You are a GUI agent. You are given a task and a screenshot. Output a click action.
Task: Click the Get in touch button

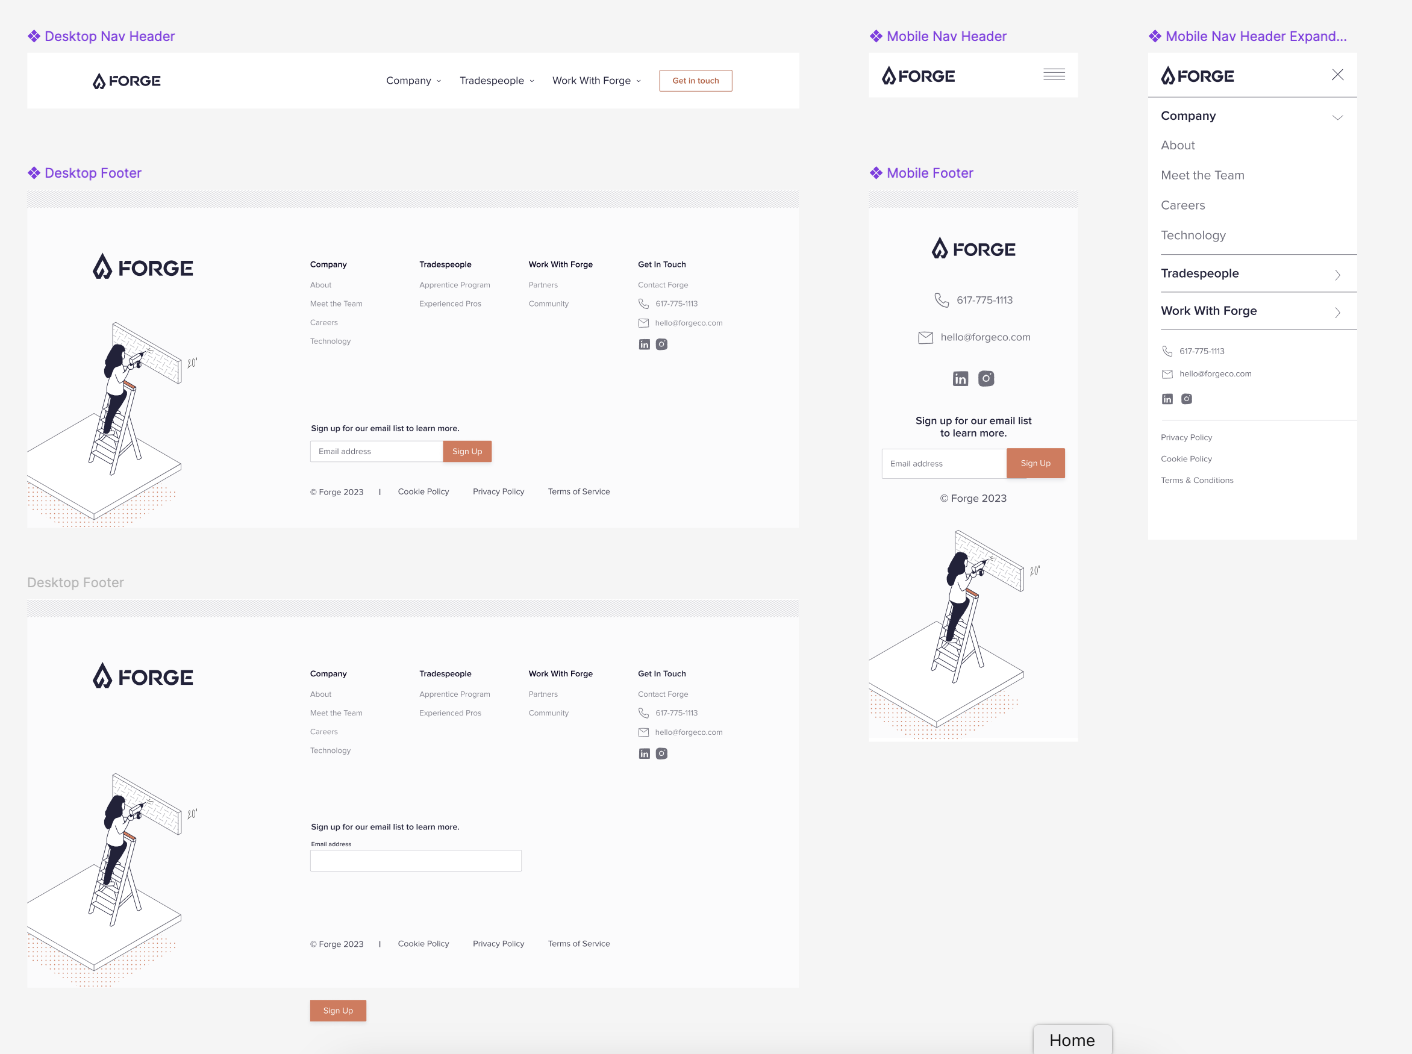696,80
